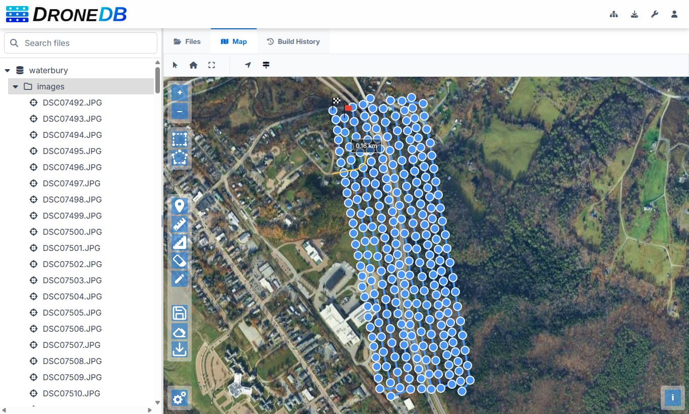Toggle fullscreen map view
Image resolution: width=689 pixels, height=414 pixels.
pos(212,65)
